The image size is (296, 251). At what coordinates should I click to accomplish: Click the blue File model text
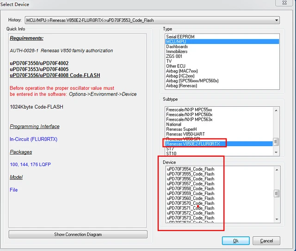[x=13, y=190]
